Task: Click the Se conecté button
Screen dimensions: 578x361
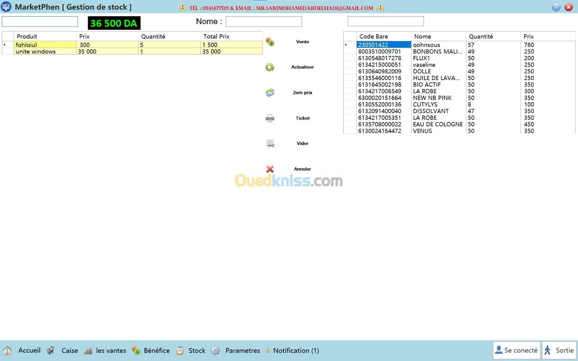Action: tap(517, 350)
